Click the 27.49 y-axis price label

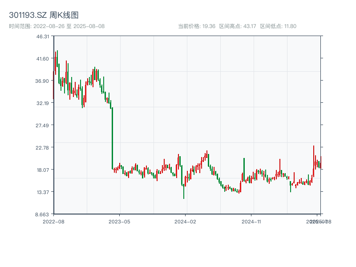click(x=43, y=125)
